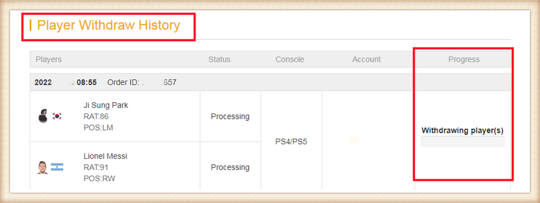Click the Argentina flag icon
The width and height of the screenshot is (540, 203).
57,167
